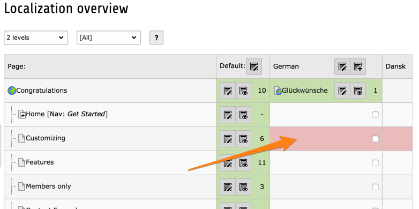Image resolution: width=419 pixels, height=209 pixels.
Task: Edit Customizing page properties icon
Action: point(228,139)
